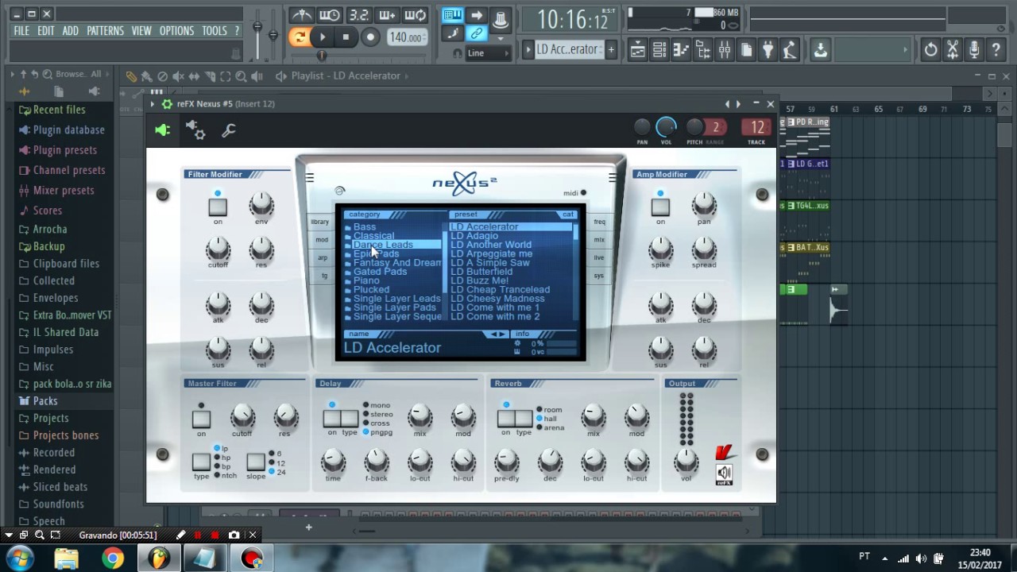Toggle wait for input before recording
1017x572 pixels.
pyautogui.click(x=330, y=15)
